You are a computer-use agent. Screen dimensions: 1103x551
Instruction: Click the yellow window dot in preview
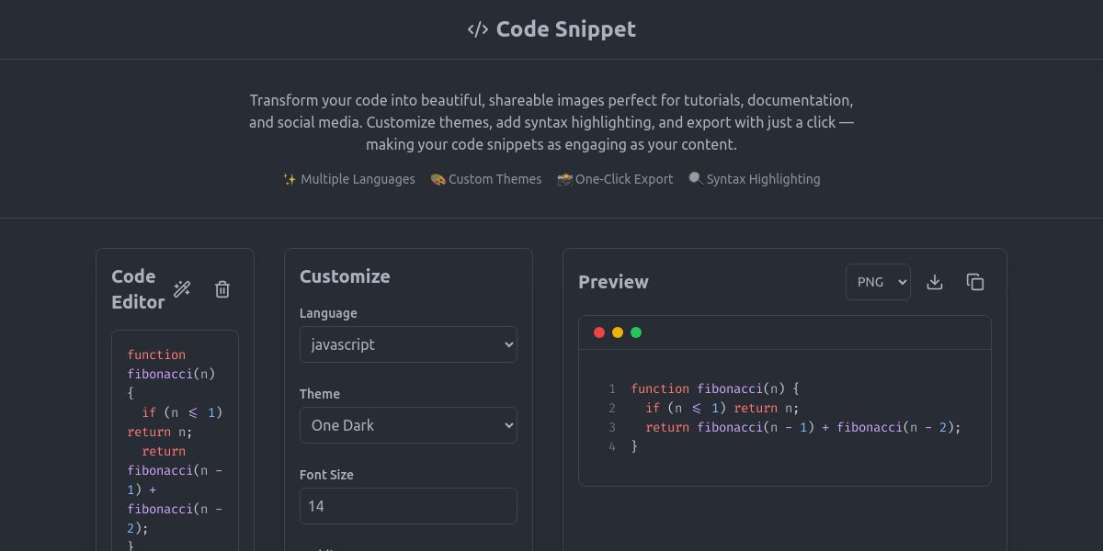tap(618, 332)
